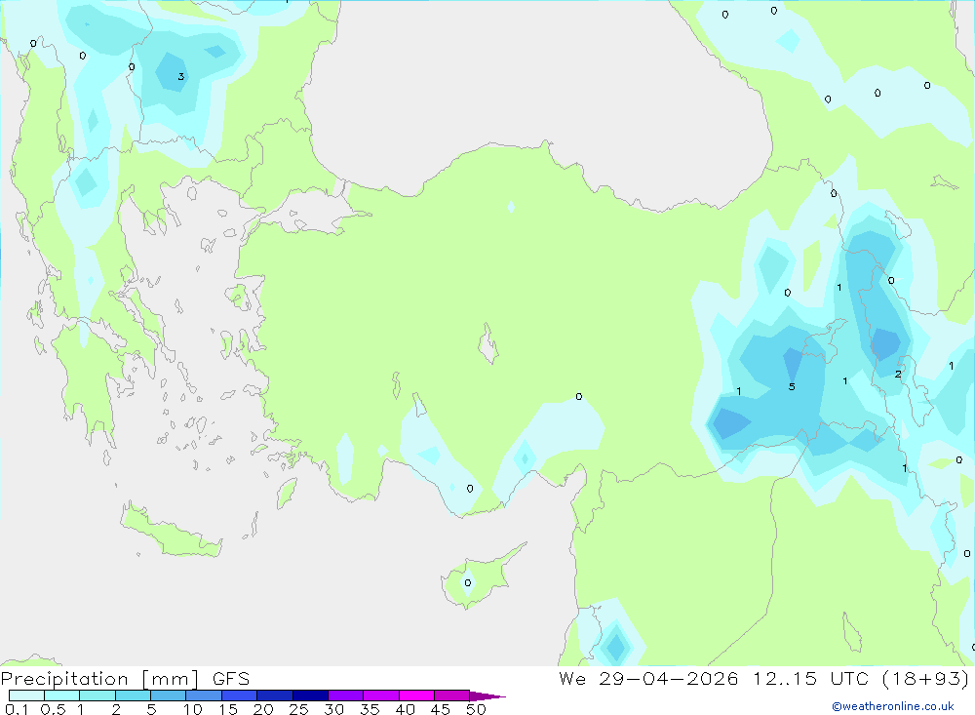The width and height of the screenshot is (975, 715).
Task: Pick the 10–15 mm legend color swatch
Action: click(x=204, y=695)
